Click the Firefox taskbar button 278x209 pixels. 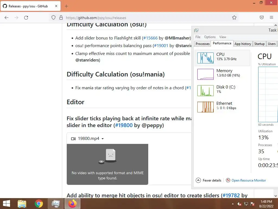coord(72,204)
